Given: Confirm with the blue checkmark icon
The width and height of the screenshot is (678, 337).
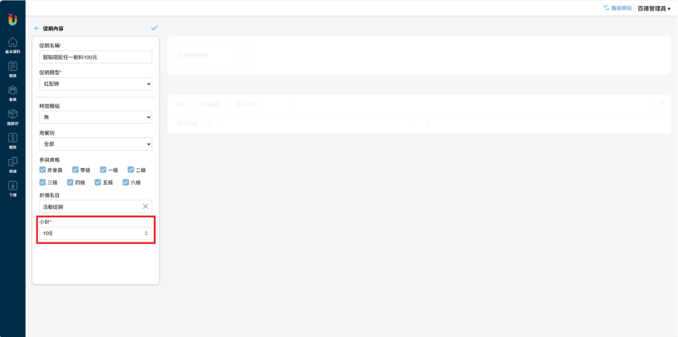Looking at the screenshot, I should (x=154, y=28).
